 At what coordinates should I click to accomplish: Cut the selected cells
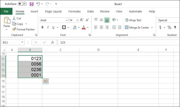coord(17,18)
